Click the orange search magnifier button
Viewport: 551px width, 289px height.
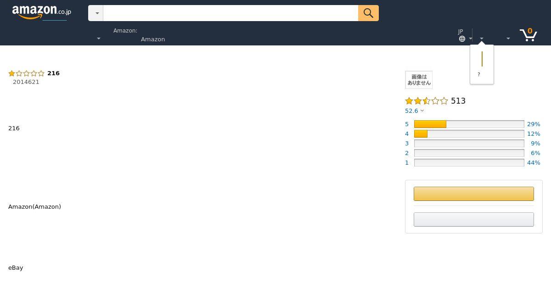tap(368, 13)
